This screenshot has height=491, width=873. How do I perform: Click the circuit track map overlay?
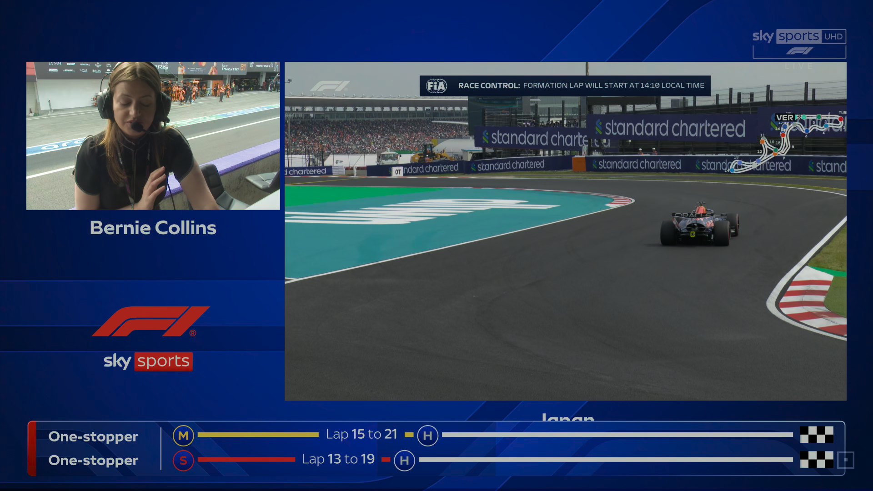tap(787, 143)
